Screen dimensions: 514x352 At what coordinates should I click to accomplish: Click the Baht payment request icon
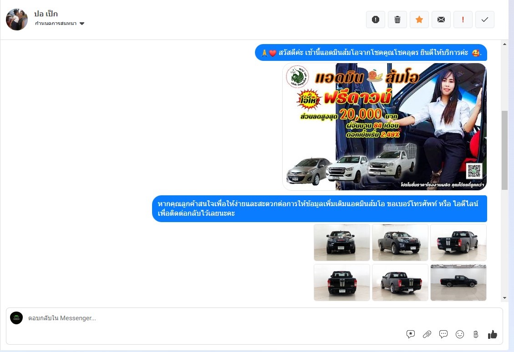[x=476, y=334]
